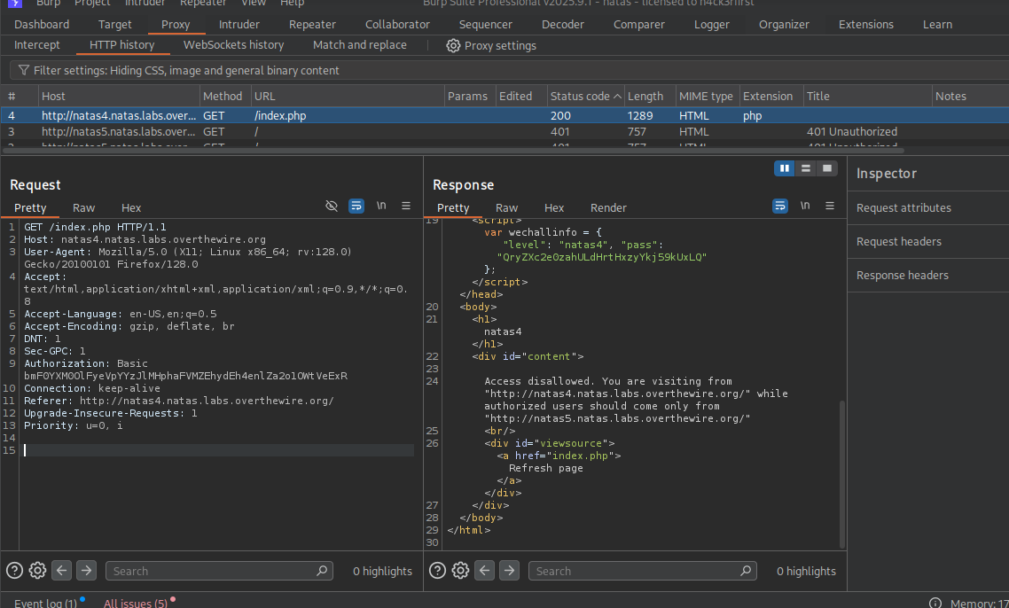Open Proxy settings gear icon
Screen dimensions: 1009x608
[453, 46]
